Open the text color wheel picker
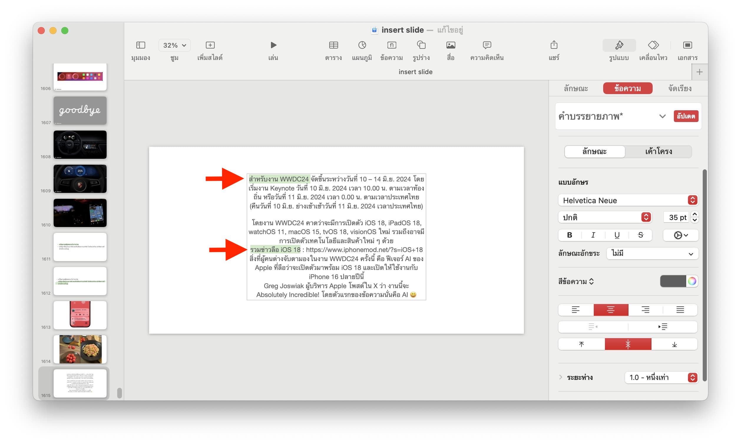This screenshot has width=741, height=444. pos(692,281)
